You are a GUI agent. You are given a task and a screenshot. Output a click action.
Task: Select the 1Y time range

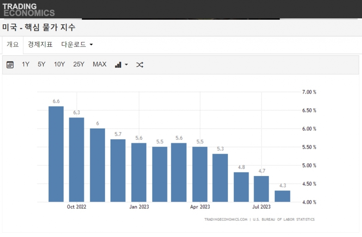[x=25, y=64]
